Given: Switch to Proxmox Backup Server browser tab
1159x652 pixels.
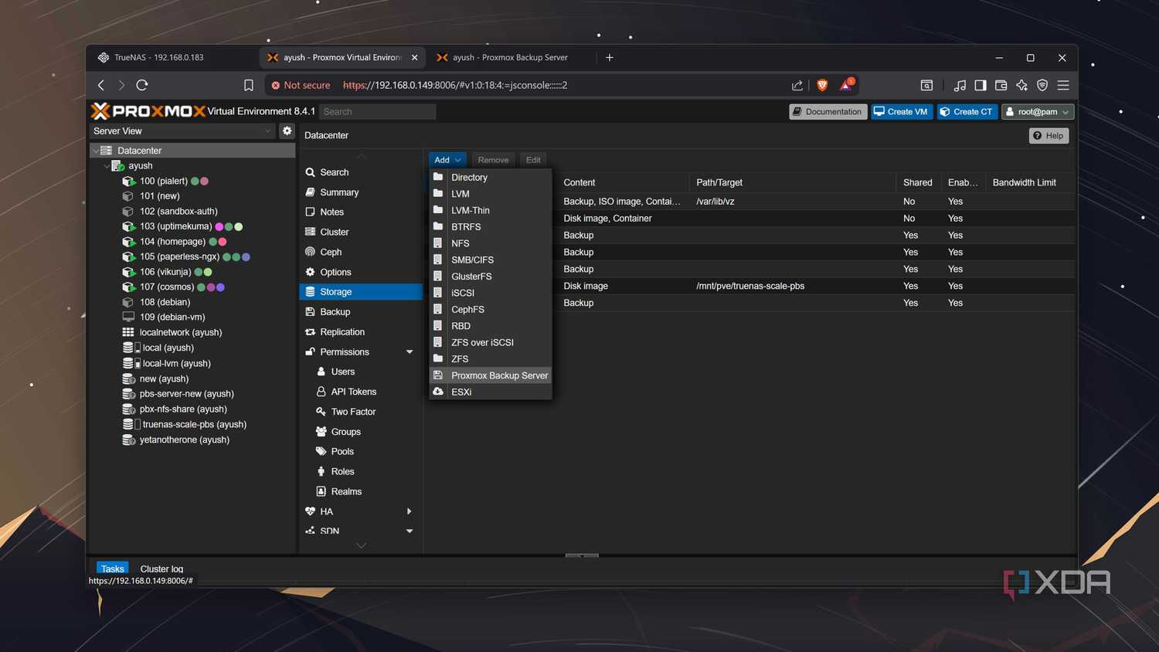Looking at the screenshot, I should [510, 57].
